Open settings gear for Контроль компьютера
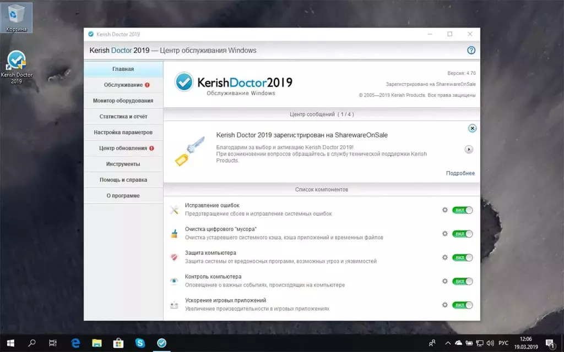Image resolution: width=564 pixels, height=352 pixels. point(445,281)
